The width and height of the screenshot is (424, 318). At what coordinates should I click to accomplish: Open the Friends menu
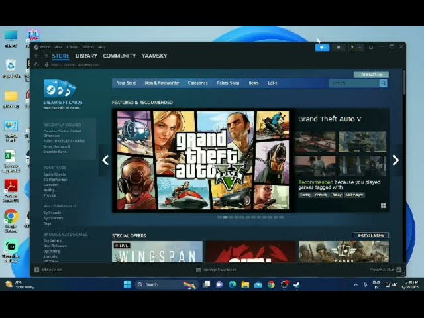coord(72,47)
